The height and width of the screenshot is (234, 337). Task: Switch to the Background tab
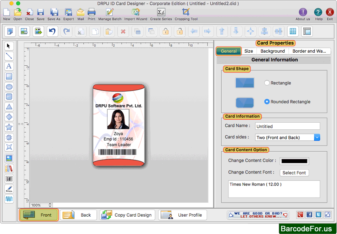pos(272,51)
